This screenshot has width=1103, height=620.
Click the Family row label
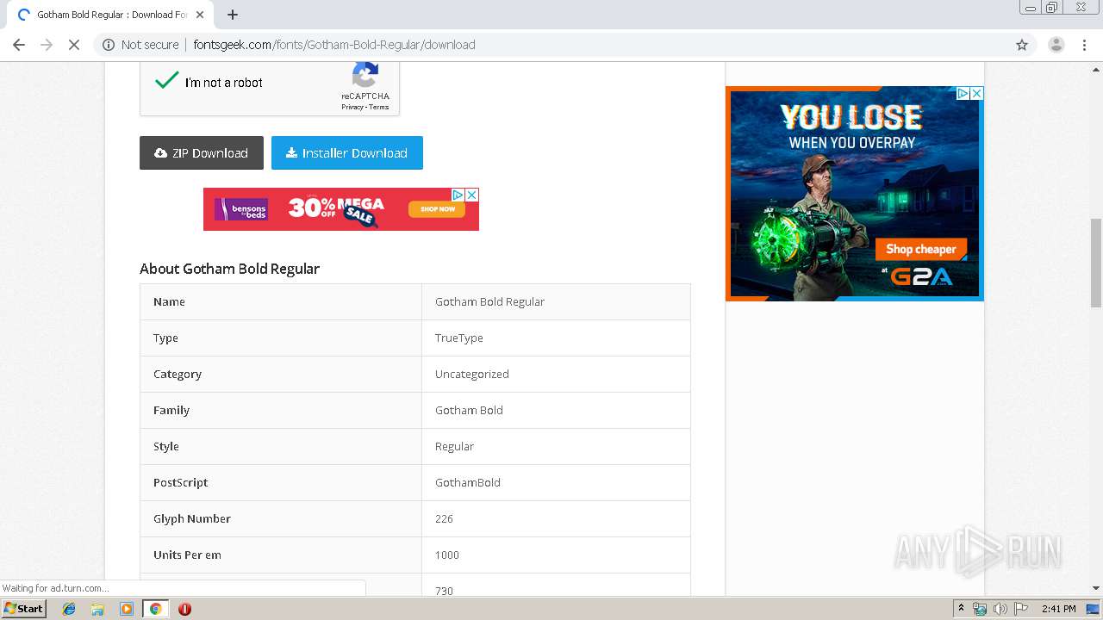(171, 410)
